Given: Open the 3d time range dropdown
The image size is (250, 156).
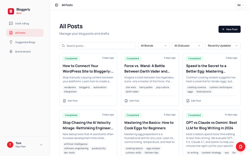Looking at the screenshot, I should 240,5.
